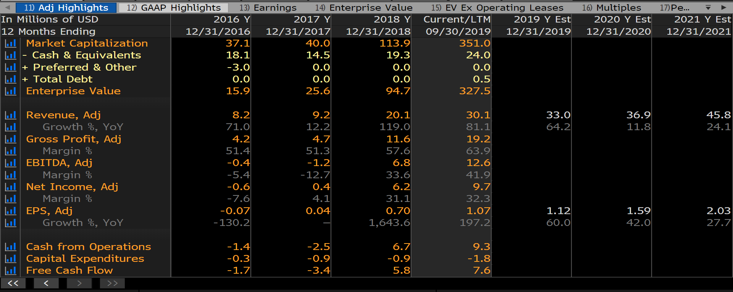Select the Earnings tab
The width and height of the screenshot is (733, 292).
[268, 8]
